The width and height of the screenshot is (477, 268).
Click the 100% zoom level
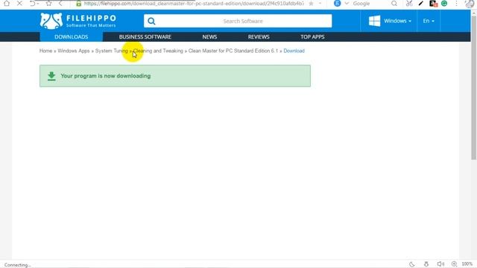click(467, 264)
